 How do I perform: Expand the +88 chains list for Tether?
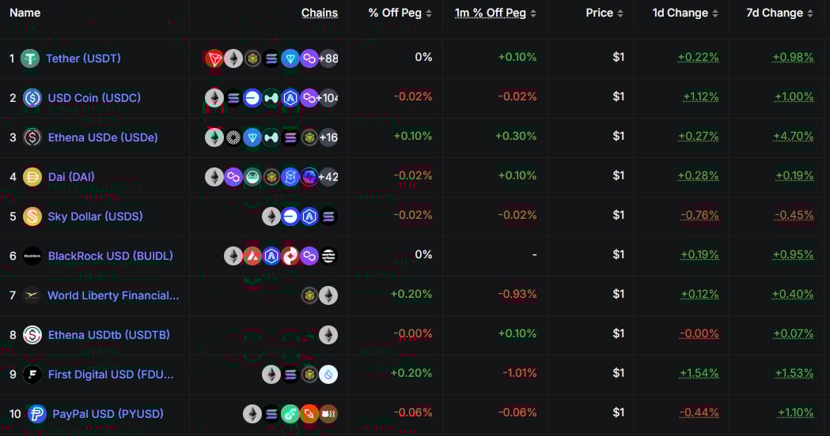pos(328,58)
